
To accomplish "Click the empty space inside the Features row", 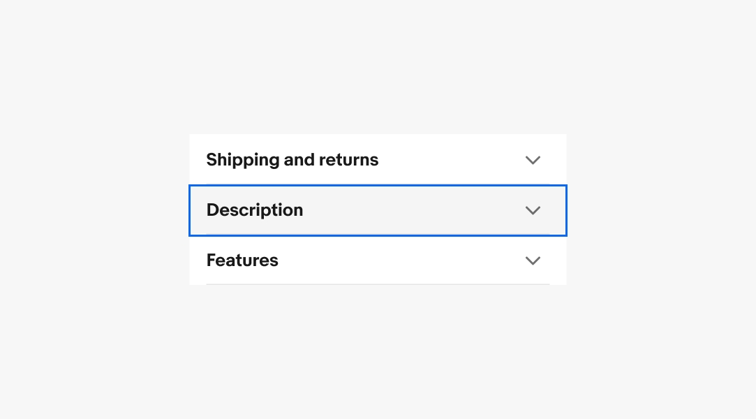I will point(401,260).
